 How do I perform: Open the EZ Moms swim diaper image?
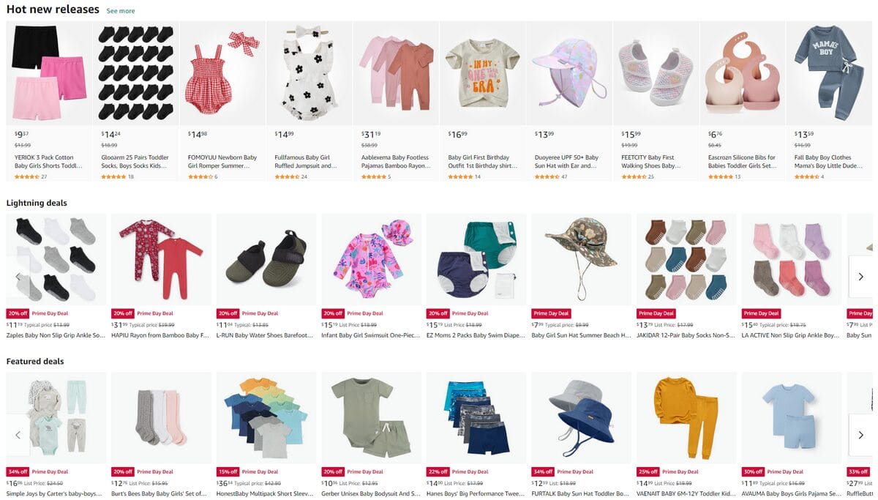pyautogui.click(x=476, y=259)
